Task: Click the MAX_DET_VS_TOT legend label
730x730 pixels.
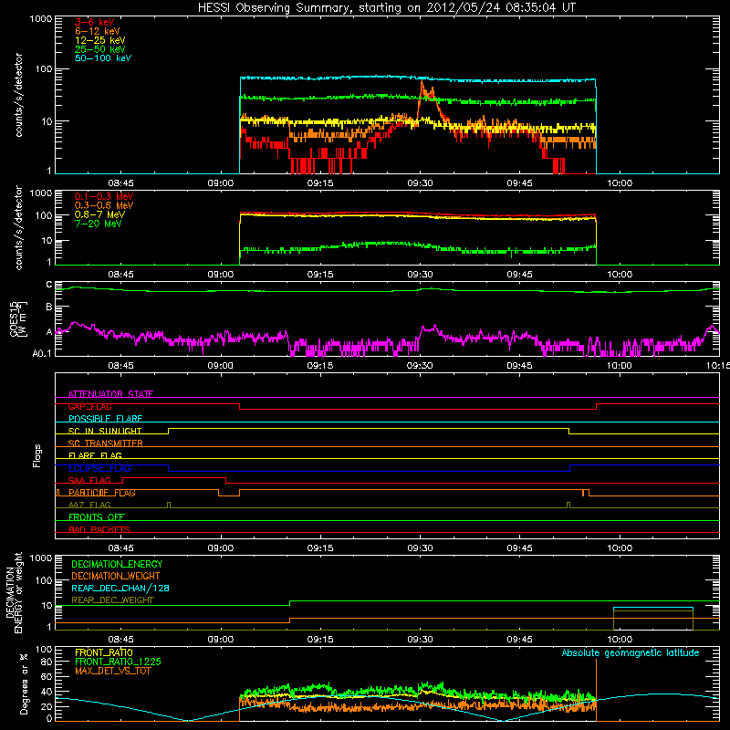Action: click(x=113, y=671)
